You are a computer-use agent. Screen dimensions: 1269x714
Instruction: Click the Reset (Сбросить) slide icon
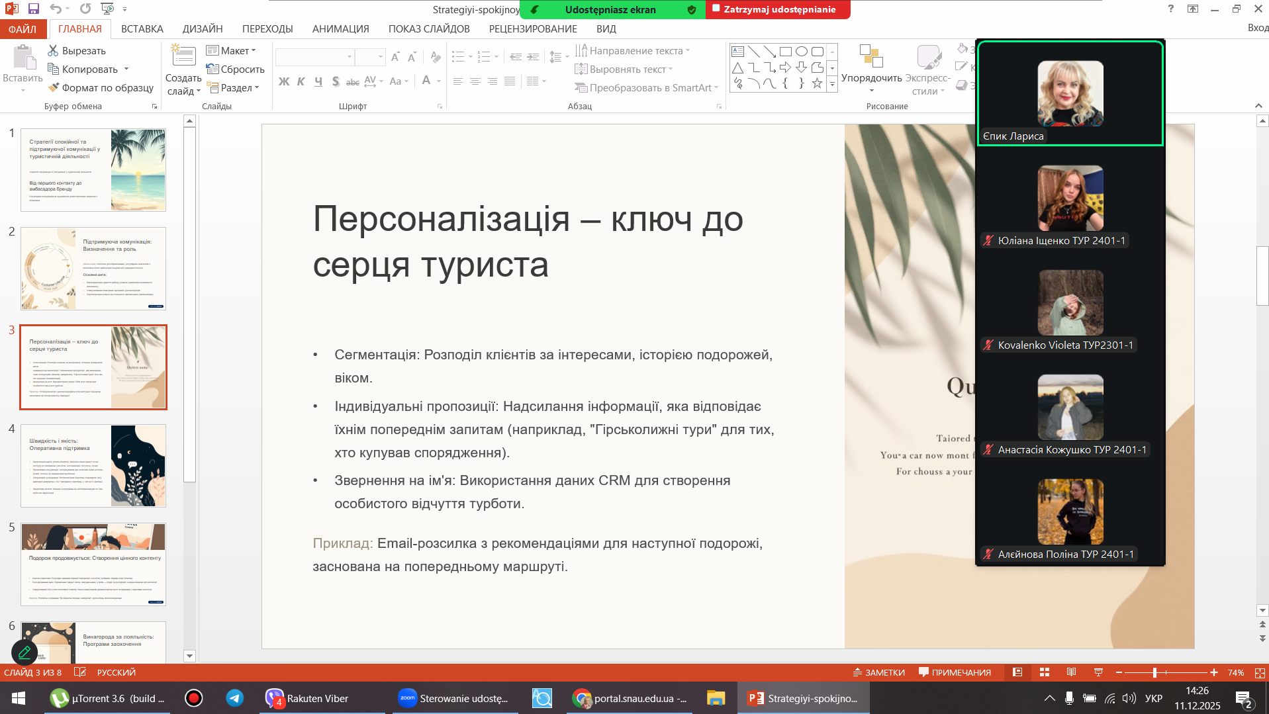click(x=212, y=69)
